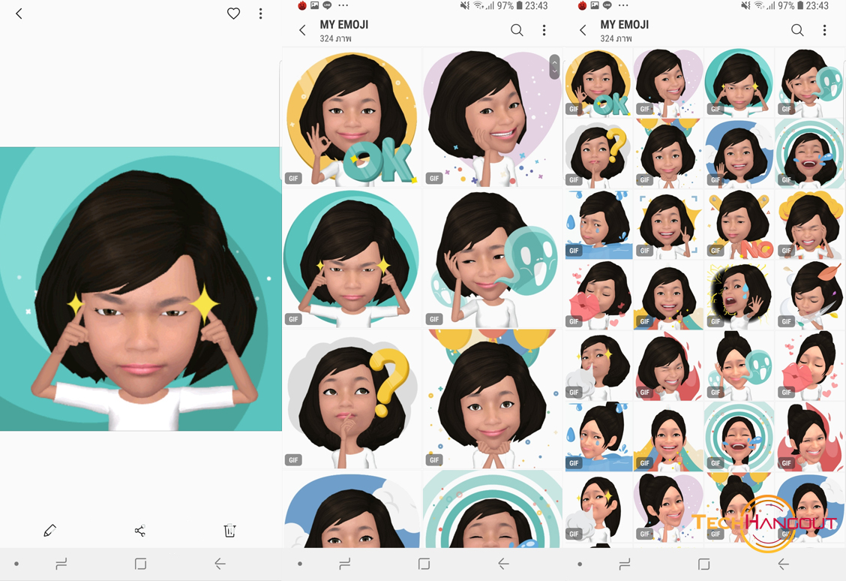The width and height of the screenshot is (846, 581).
Task: Open short-hair red lips kiss emoji in fourth row
Action: pos(598,295)
